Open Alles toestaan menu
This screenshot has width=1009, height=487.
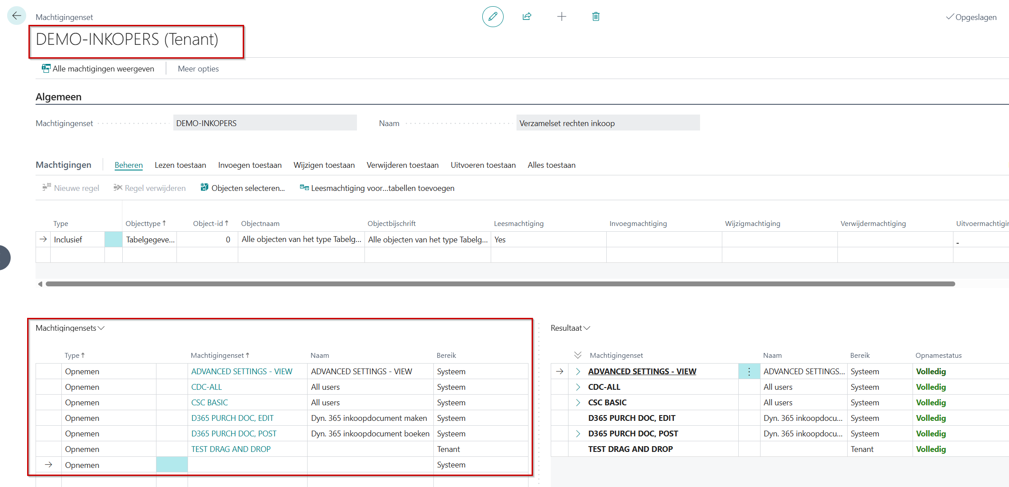click(552, 165)
